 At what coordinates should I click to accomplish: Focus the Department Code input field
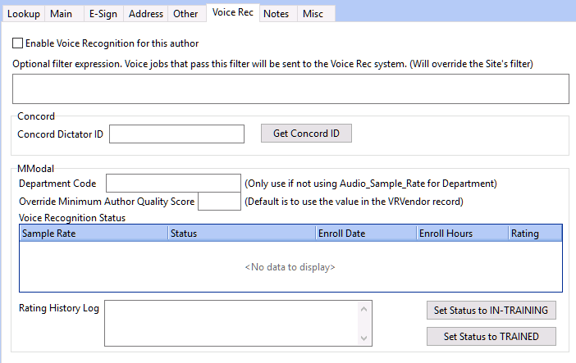point(173,184)
